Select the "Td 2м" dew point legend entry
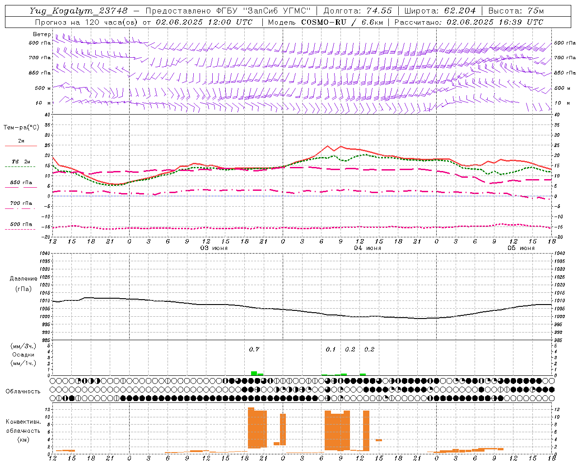Image resolution: width=578 pixels, height=462 pixels. coord(21,162)
